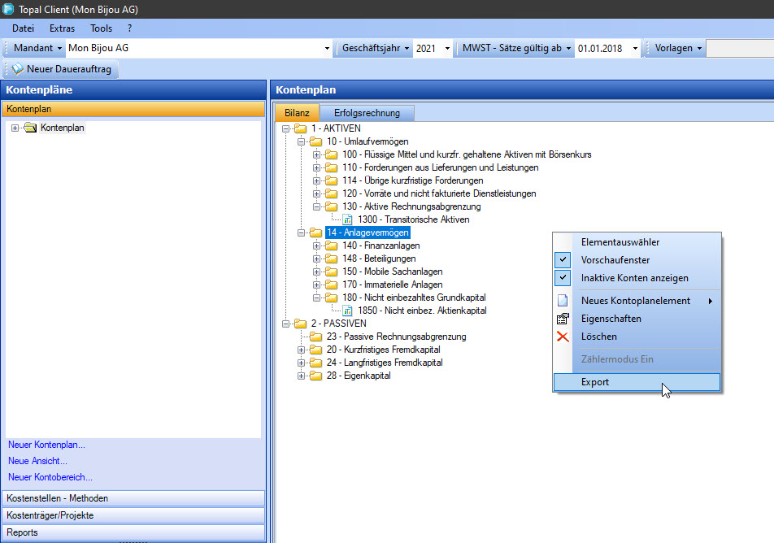Select the 1850 Nicht einbez. Aktienkapital account icon
The width and height of the screenshot is (774, 543).
tap(347, 311)
